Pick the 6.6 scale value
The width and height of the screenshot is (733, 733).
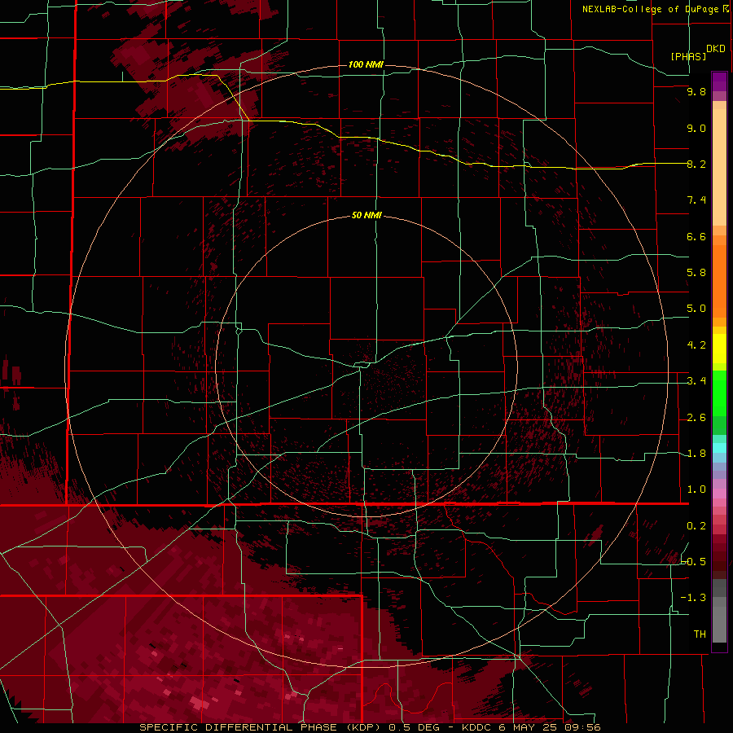pos(696,236)
